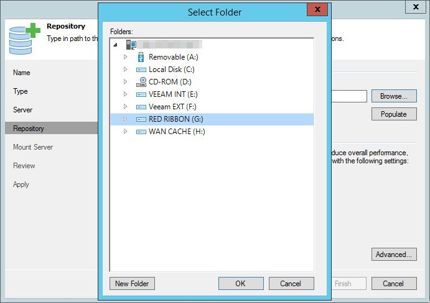Select Removable (A:) label

click(x=174, y=57)
